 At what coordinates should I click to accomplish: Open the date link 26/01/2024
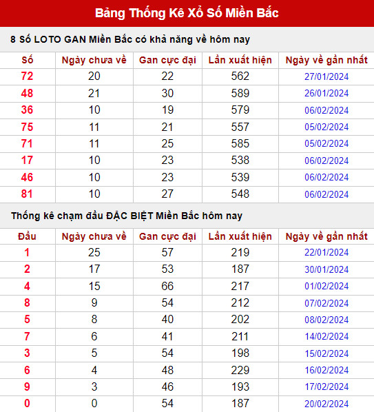click(x=326, y=93)
